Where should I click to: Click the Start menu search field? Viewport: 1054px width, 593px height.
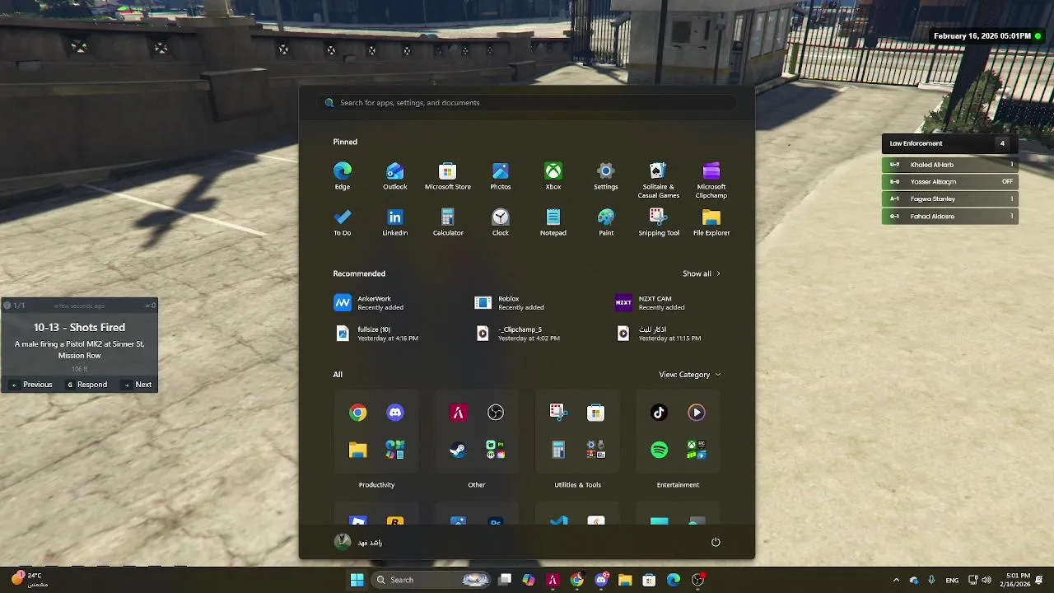pyautogui.click(x=527, y=103)
